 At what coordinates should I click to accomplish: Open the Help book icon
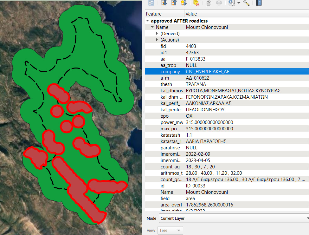[259, 3]
